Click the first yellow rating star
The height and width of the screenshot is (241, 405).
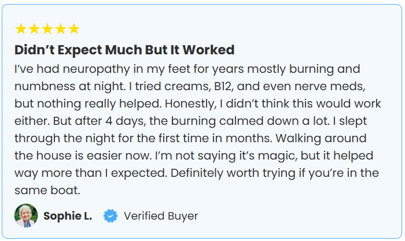coord(21,29)
